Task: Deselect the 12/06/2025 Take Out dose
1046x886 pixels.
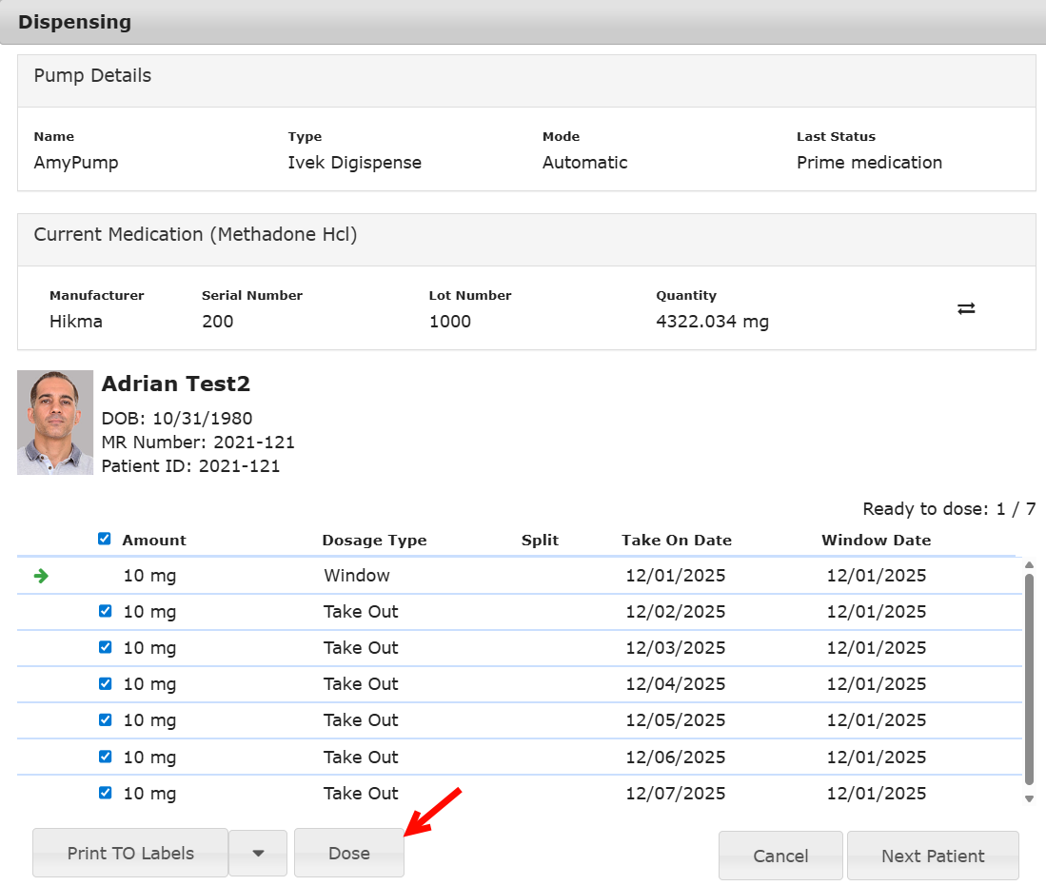Action: (x=106, y=757)
